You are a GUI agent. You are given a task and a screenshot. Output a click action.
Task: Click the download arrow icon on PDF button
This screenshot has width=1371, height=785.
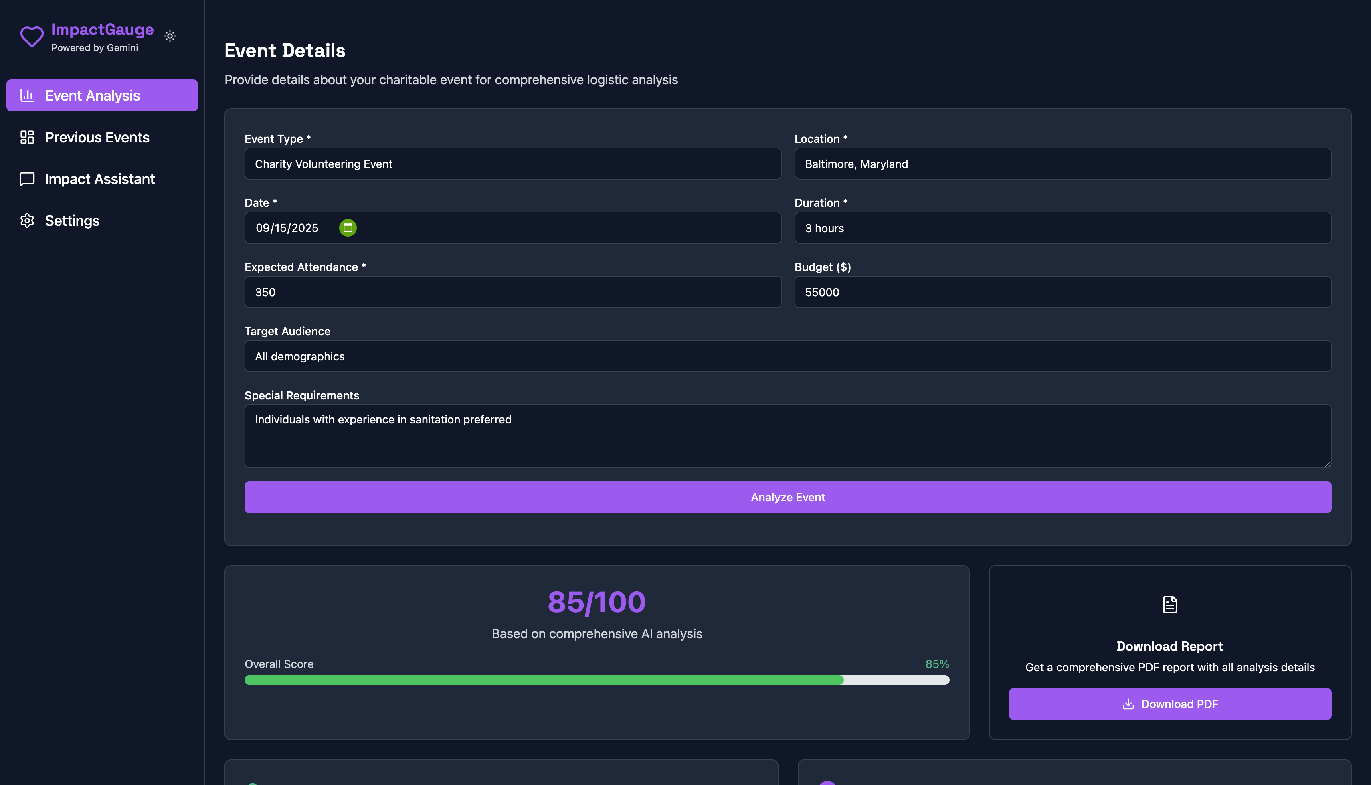[1128, 704]
